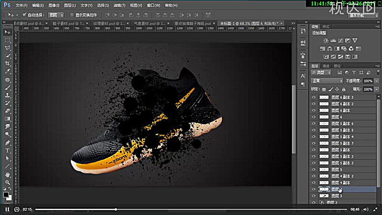The image size is (382, 215).
Task: Filter layers by type layers
Action: click(x=354, y=73)
